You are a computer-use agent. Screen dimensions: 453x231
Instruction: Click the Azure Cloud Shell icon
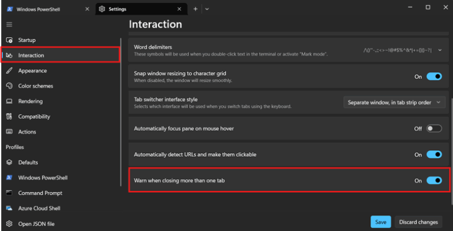[9, 208]
